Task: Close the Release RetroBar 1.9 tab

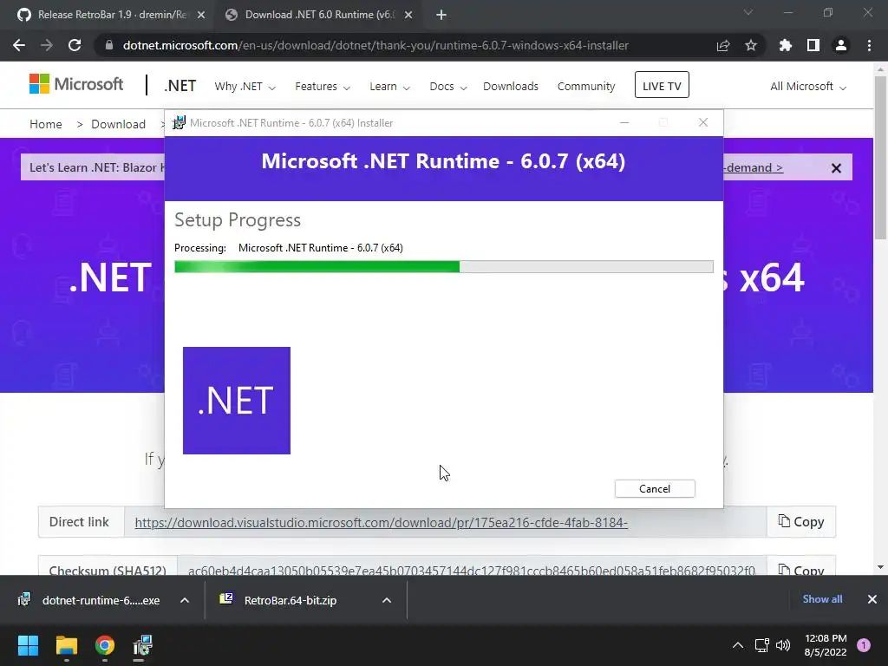Action: point(201,15)
